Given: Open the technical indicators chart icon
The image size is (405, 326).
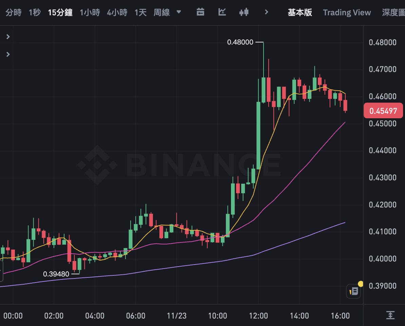Looking at the screenshot, I should (222, 13).
